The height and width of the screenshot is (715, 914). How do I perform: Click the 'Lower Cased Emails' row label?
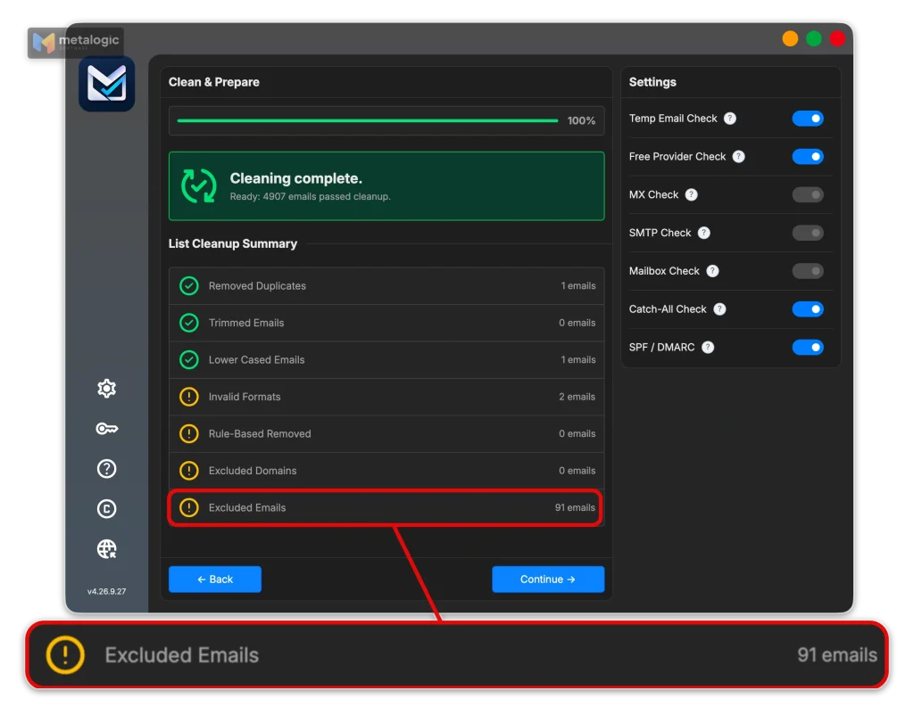[x=256, y=360]
